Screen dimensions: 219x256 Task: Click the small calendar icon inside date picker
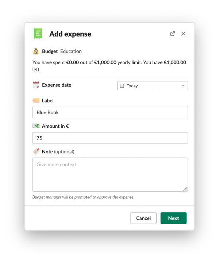pos(122,86)
